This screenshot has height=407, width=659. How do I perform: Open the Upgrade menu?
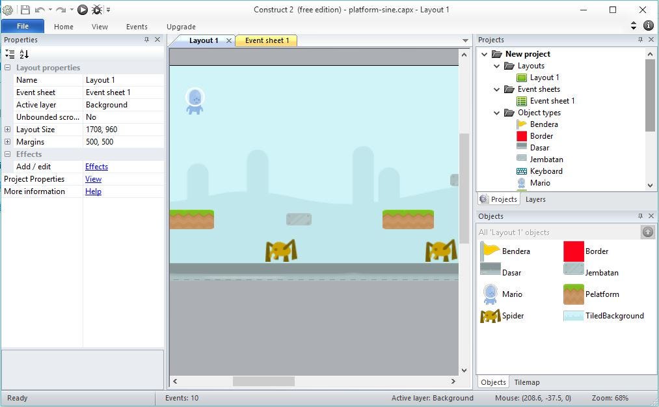coord(181,27)
